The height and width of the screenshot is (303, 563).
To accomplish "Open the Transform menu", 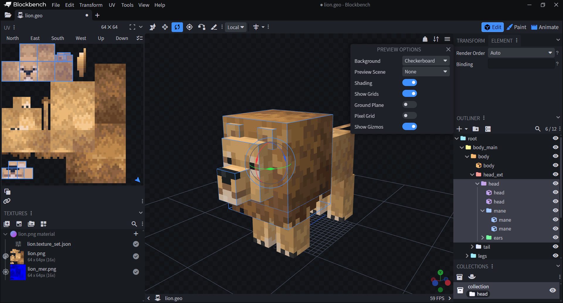I will [91, 5].
